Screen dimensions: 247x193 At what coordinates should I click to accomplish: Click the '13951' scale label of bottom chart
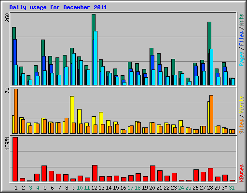click(x=8, y=143)
